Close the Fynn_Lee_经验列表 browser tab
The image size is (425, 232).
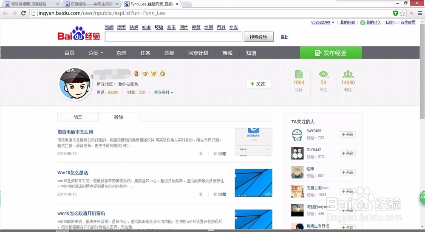[x=177, y=4]
